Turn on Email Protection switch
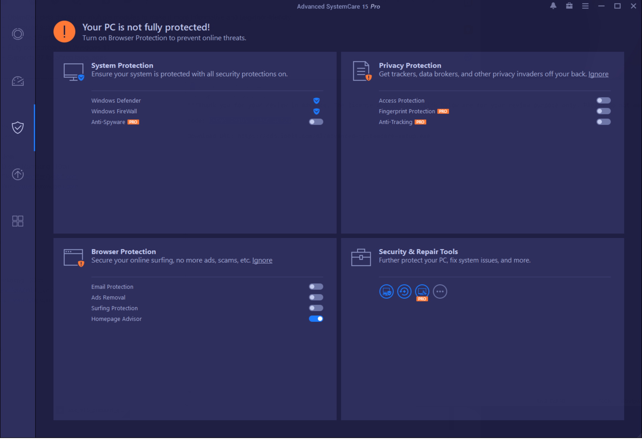 pyautogui.click(x=316, y=287)
